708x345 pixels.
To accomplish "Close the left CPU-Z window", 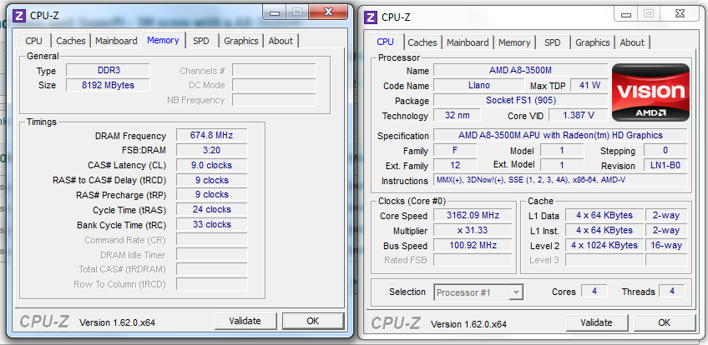I will click(x=329, y=12).
